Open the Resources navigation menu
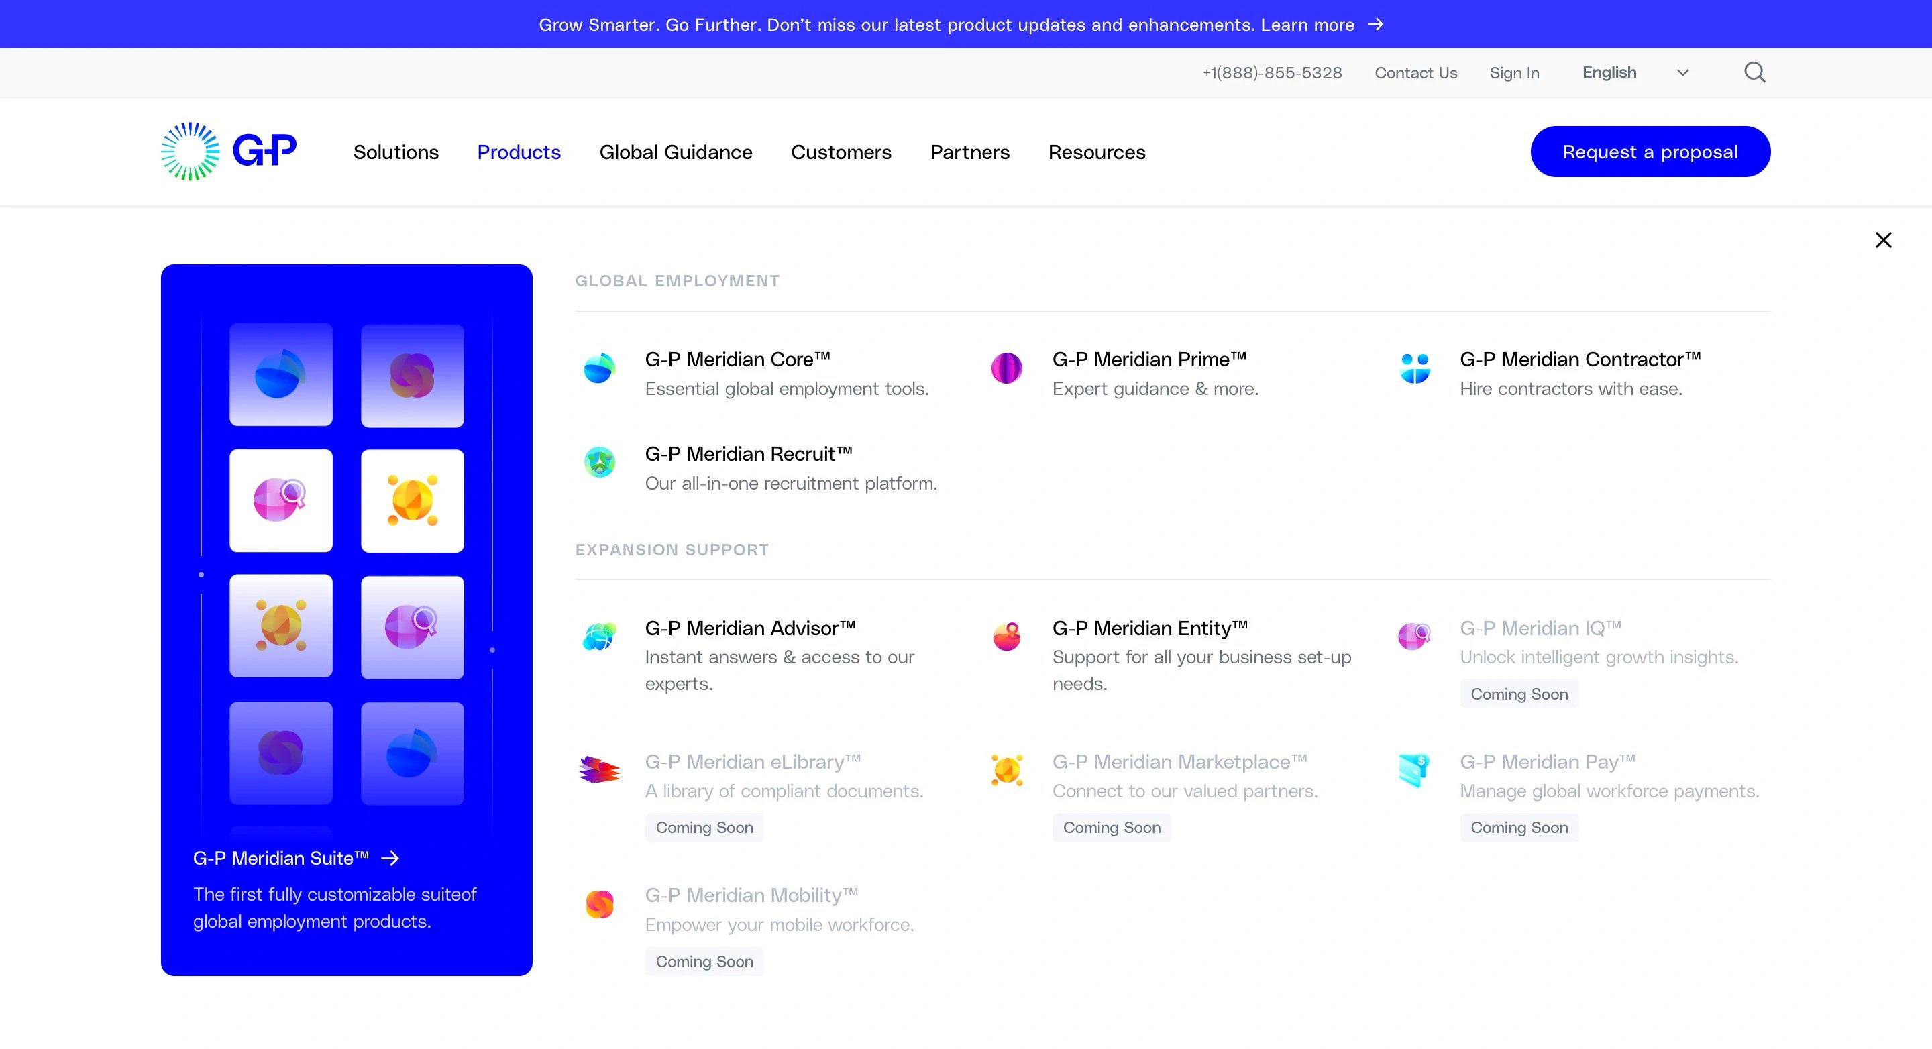This screenshot has width=1932, height=1049. coord(1097,152)
